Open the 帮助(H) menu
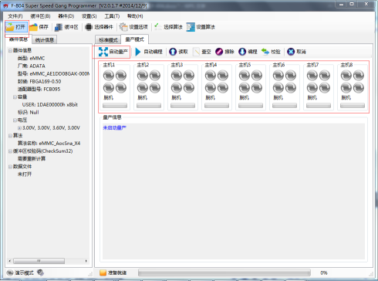378x281 pixels. point(135,16)
